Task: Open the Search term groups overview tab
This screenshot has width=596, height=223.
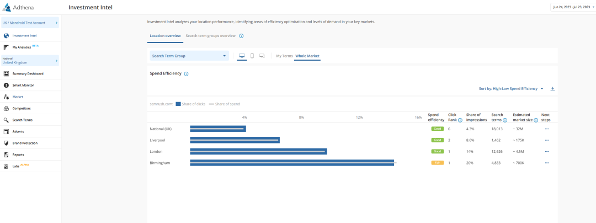Action: coord(211,36)
